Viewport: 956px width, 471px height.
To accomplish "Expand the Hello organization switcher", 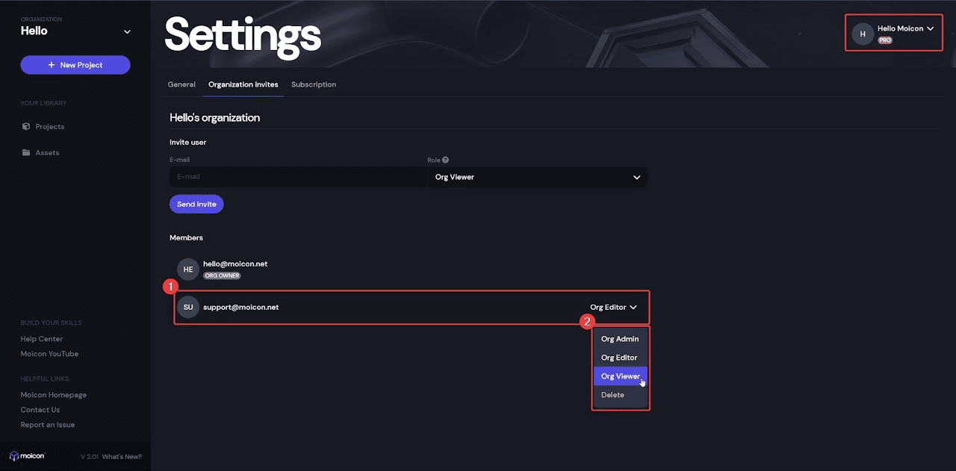I will (x=127, y=31).
